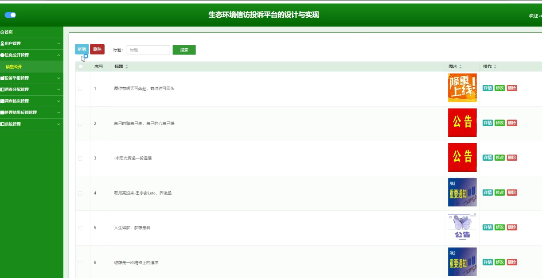The image size is (542, 278).
Task: Open the 首页 home menu item
Action: [x=7, y=32]
